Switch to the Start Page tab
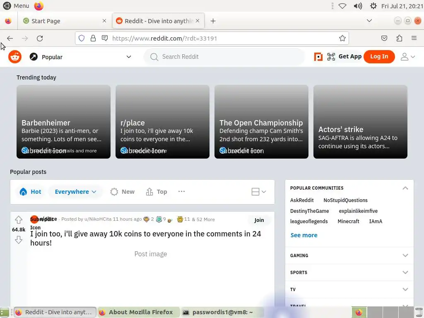Screen dimensions: 424x318 pos(65,21)
